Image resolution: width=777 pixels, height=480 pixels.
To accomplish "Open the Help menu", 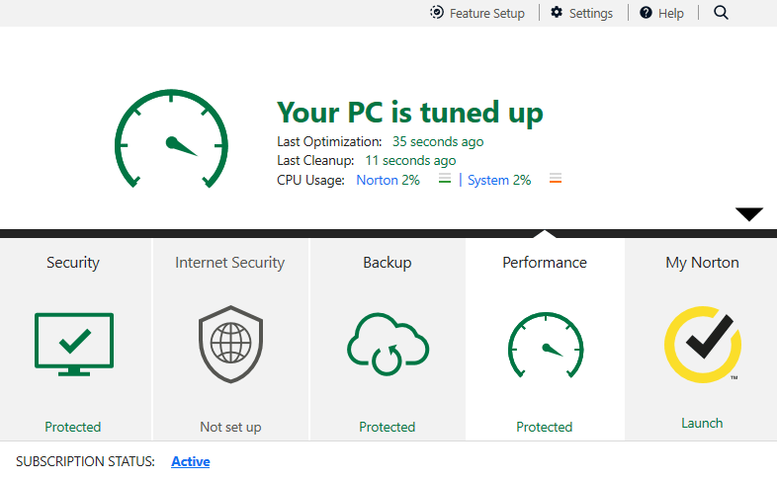I will [661, 13].
